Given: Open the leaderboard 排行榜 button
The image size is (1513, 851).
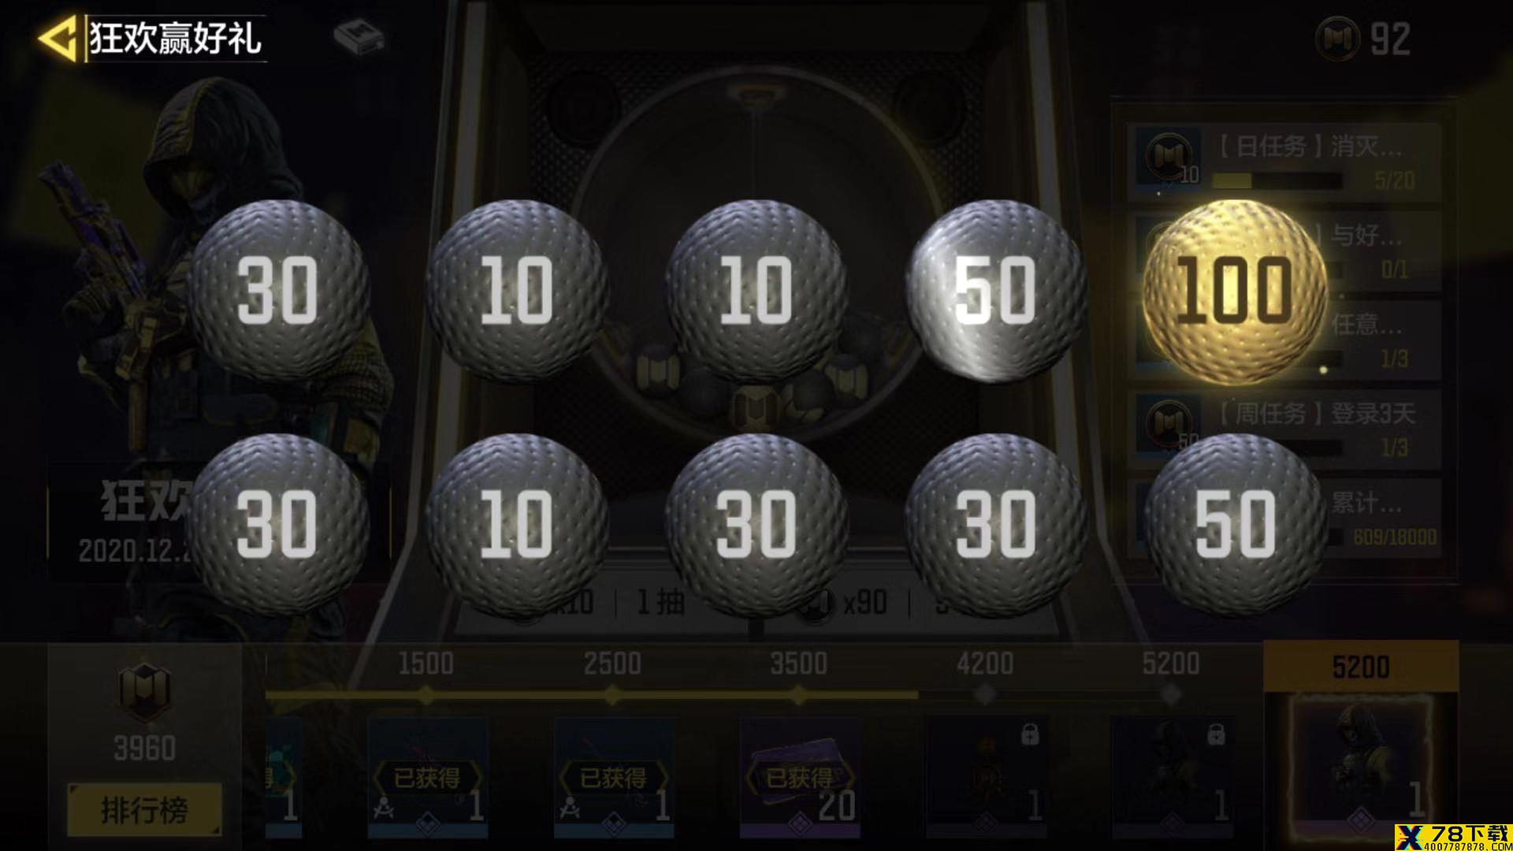Looking at the screenshot, I should 144,809.
